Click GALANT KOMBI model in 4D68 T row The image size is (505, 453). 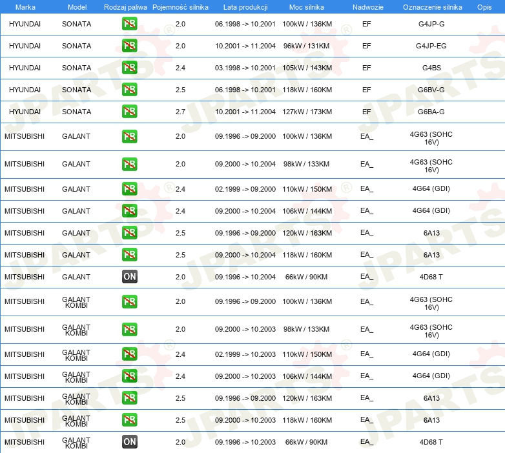tap(76, 443)
